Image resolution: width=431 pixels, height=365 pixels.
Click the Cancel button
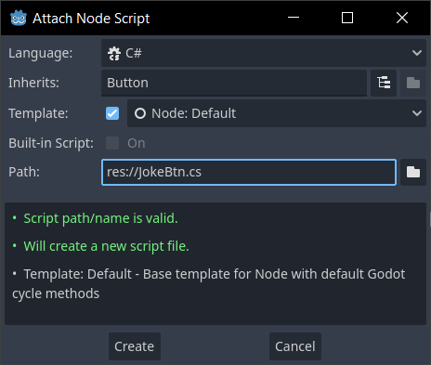tap(295, 346)
